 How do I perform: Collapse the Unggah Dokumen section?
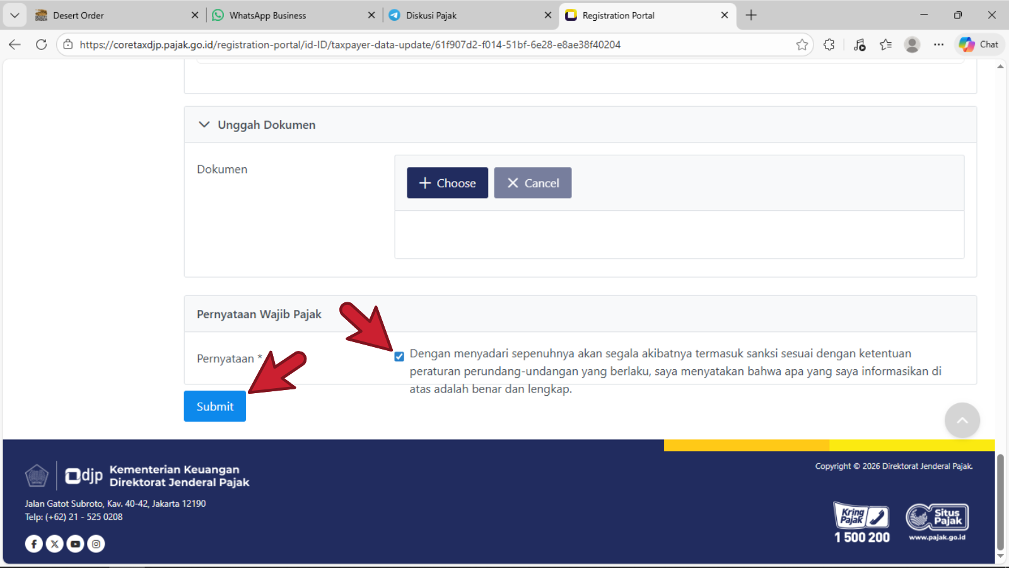[204, 125]
